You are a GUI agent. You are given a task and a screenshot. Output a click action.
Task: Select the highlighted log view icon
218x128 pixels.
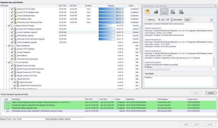(x=164, y=12)
